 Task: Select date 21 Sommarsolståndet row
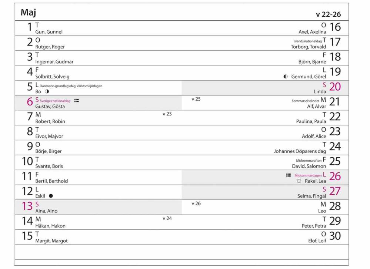click(265, 103)
